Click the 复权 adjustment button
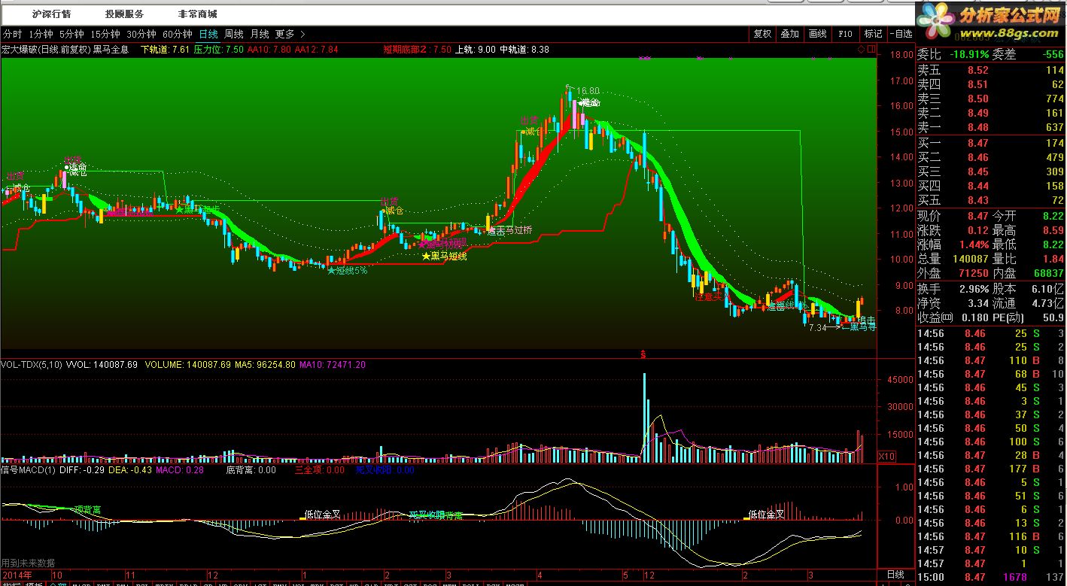This screenshot has height=586, width=1067. [x=763, y=34]
